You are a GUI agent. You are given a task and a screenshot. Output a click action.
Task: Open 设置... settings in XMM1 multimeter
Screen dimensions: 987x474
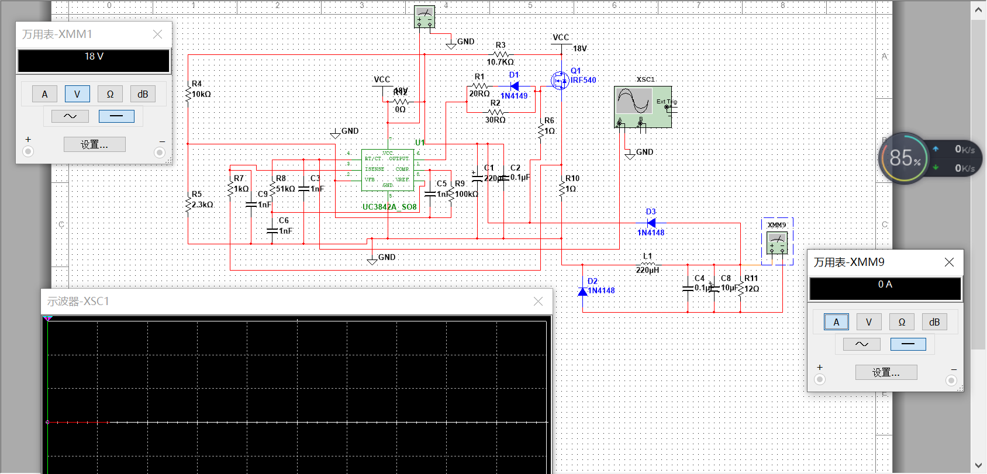pos(95,144)
